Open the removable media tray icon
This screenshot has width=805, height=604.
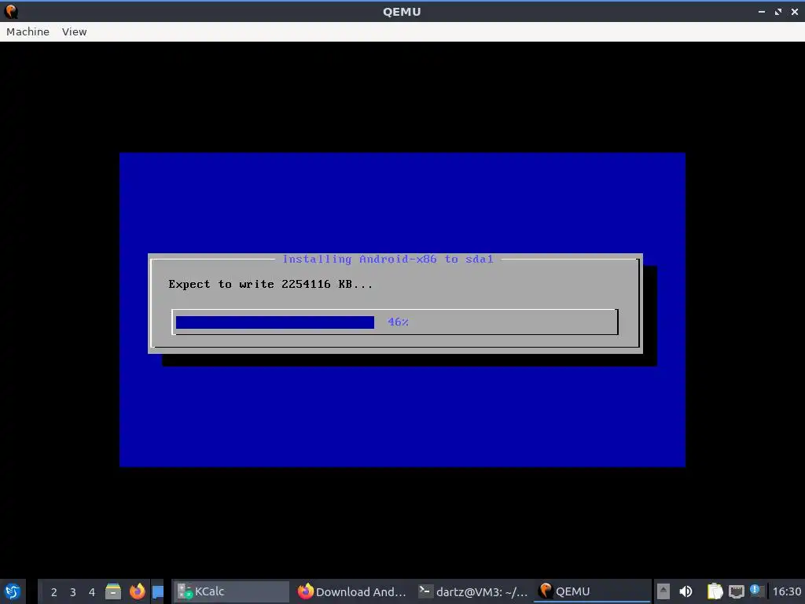(x=663, y=591)
